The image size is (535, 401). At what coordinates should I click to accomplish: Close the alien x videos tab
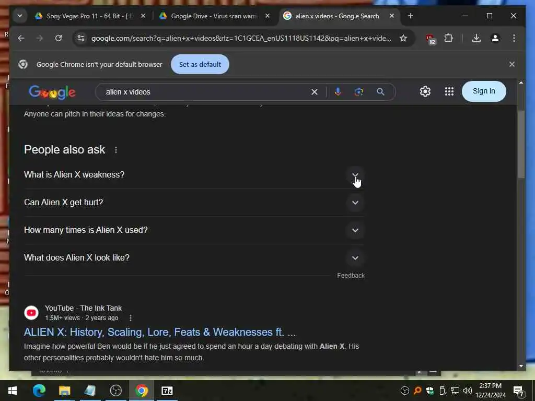(x=392, y=16)
